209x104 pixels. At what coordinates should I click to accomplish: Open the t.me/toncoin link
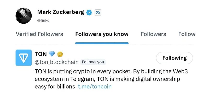click(95, 87)
